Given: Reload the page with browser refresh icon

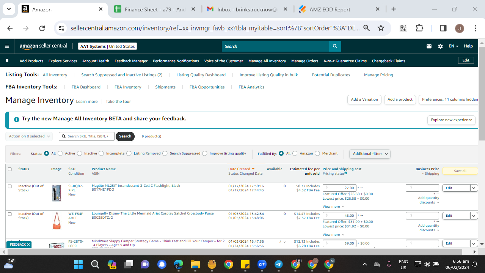Looking at the screenshot, I should [42, 28].
